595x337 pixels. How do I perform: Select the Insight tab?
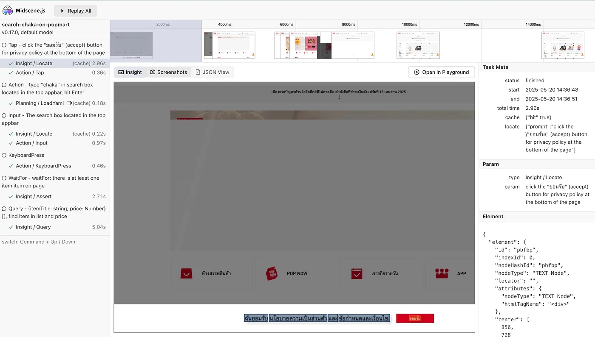130,72
